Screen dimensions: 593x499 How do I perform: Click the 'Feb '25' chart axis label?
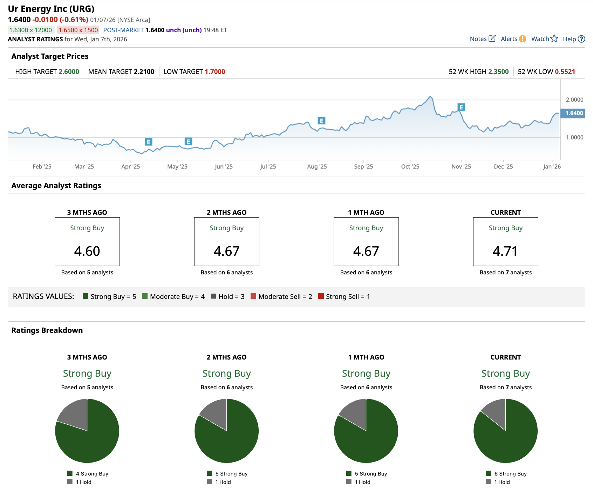tap(42, 166)
